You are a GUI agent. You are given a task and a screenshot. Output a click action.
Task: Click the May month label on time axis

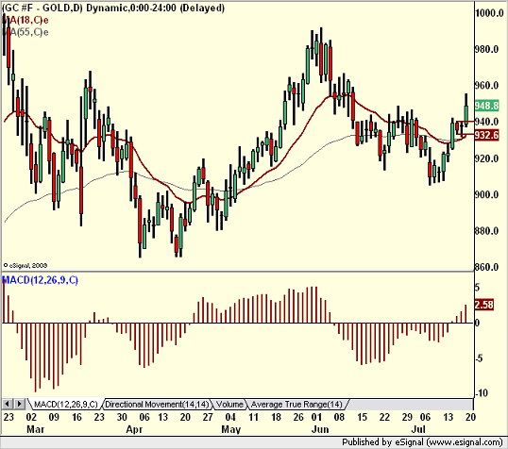[231, 429]
